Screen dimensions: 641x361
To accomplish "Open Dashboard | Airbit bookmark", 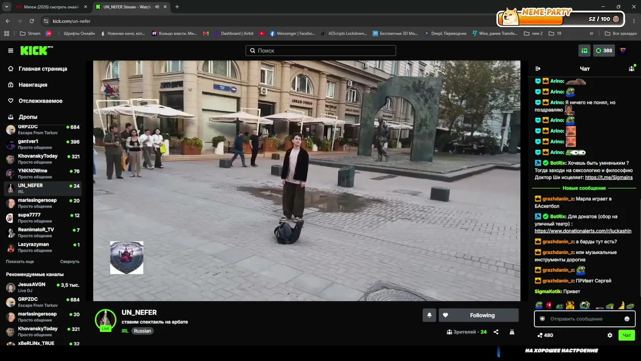I will click(x=233, y=34).
